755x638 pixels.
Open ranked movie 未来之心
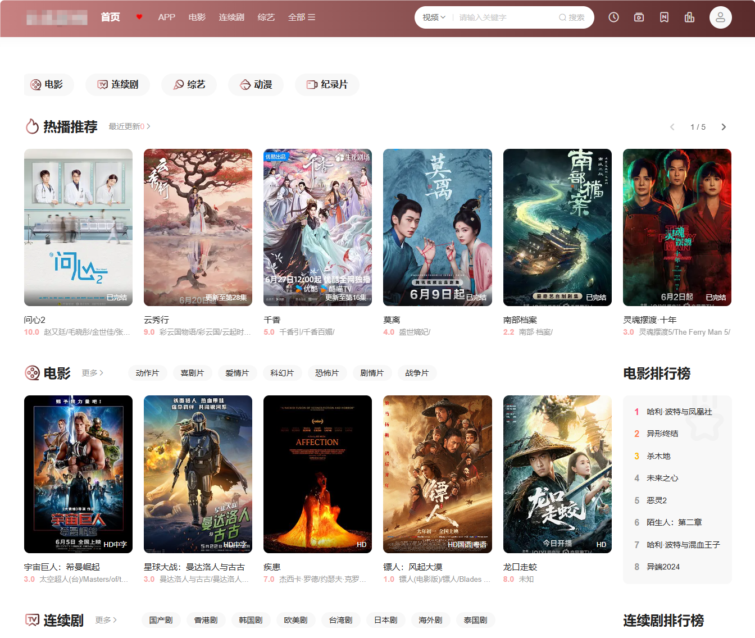[x=662, y=478]
